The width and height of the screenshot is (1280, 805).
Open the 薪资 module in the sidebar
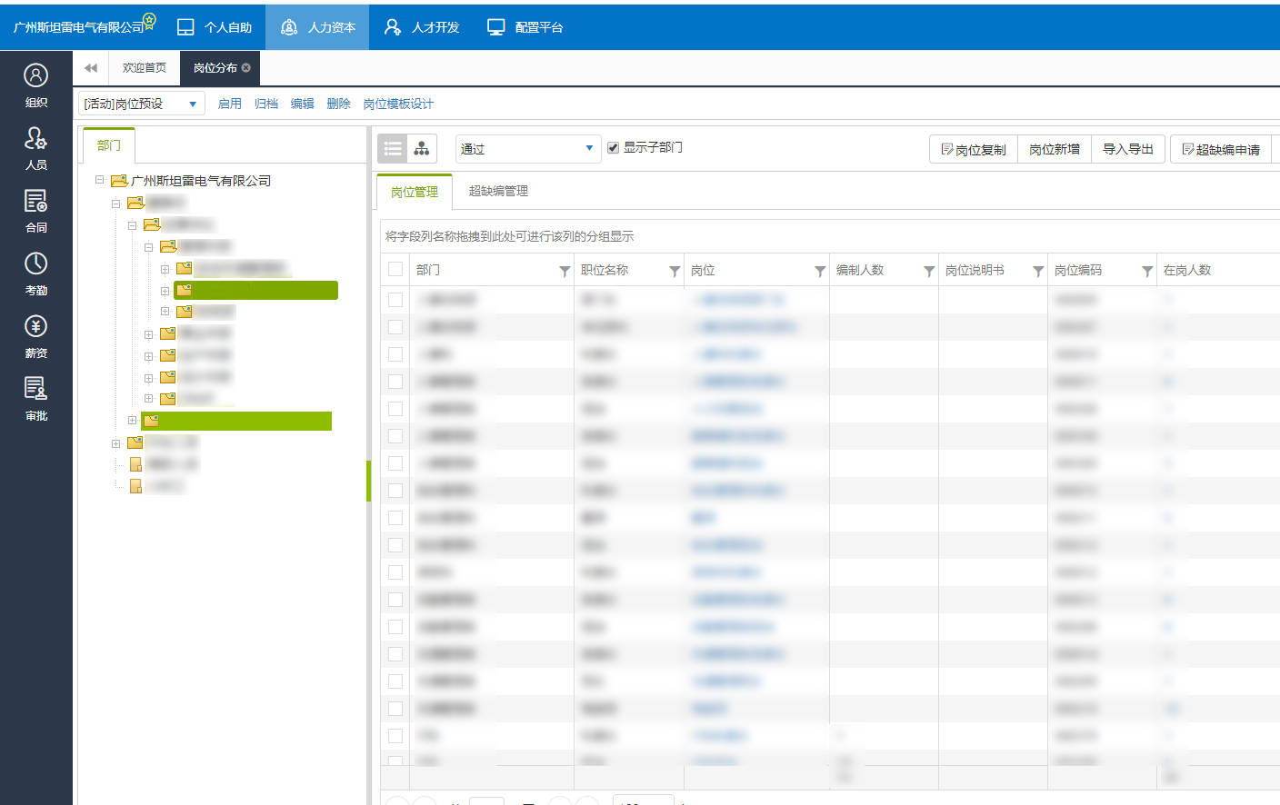coord(36,336)
